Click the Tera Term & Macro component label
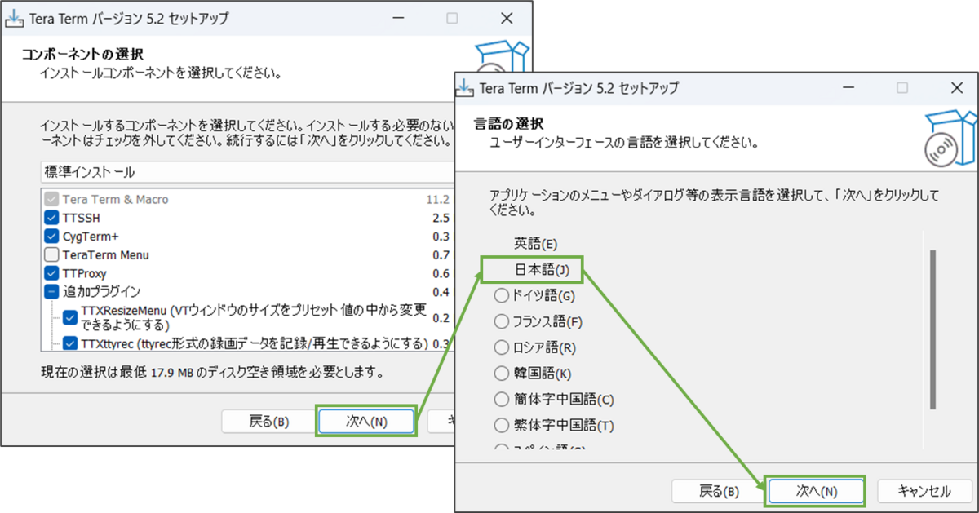This screenshot has width=979, height=513. (116, 199)
